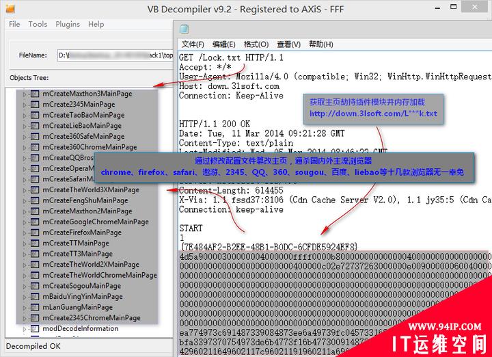492x357 pixels.
Task: Expand the mCreate2345ChromeMainPage tree arrow
Action: coord(25,318)
